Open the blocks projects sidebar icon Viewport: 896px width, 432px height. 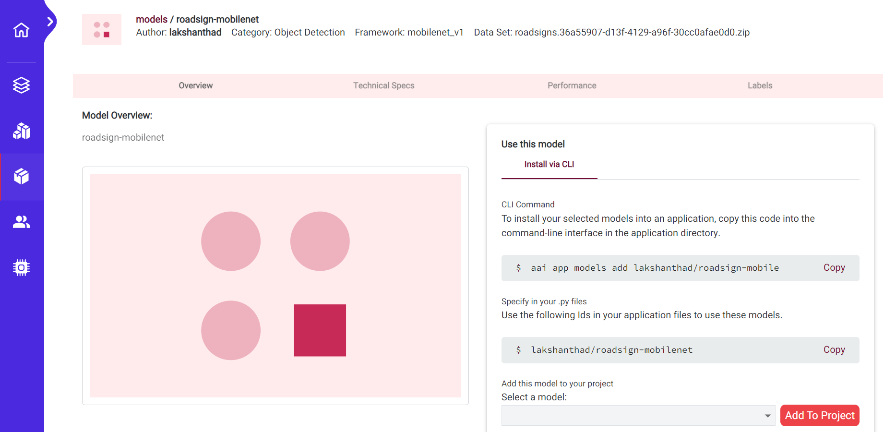21,131
